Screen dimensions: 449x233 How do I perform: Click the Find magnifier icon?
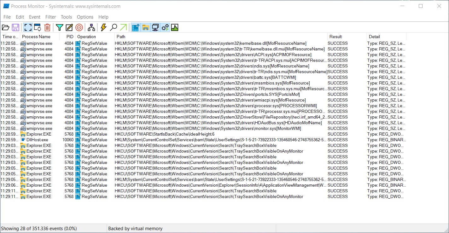114,27
